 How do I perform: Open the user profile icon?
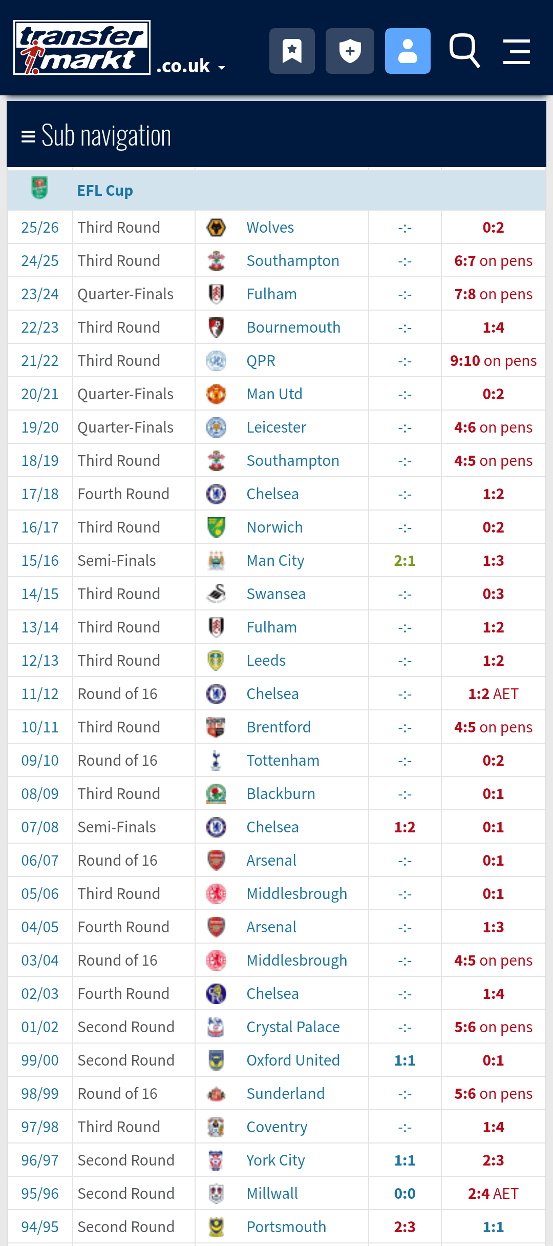408,51
